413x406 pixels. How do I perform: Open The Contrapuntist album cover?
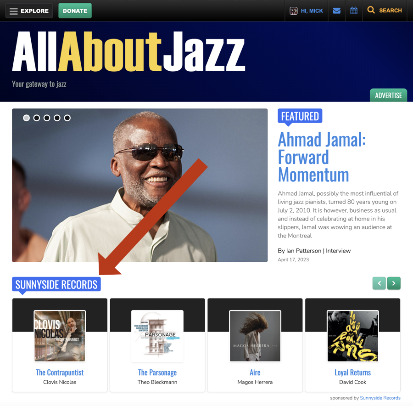(60, 336)
